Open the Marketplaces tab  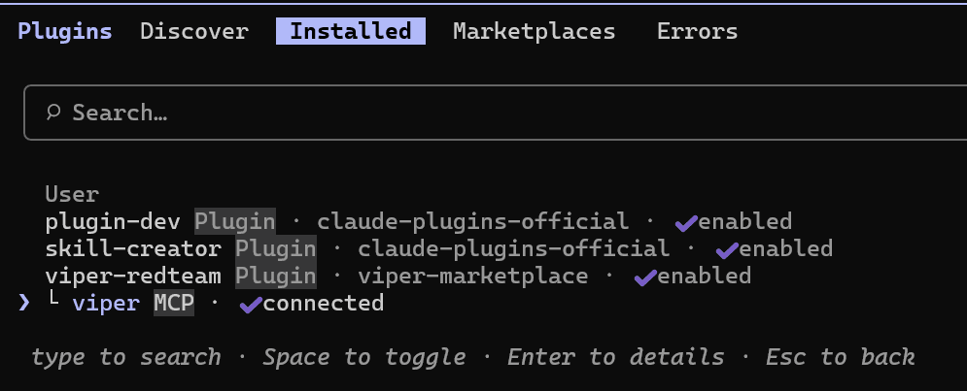tap(534, 31)
